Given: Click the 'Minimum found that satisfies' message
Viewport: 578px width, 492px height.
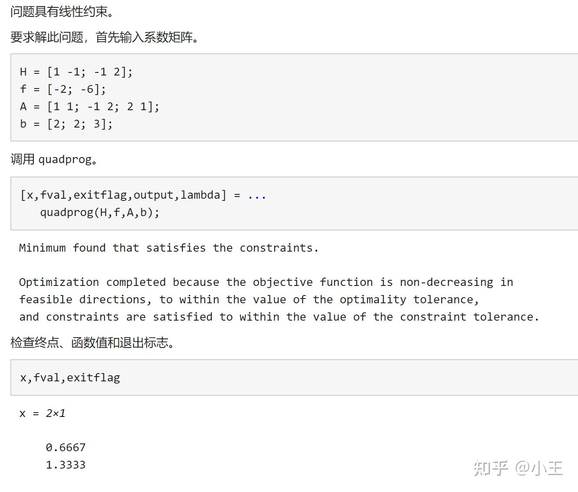Looking at the screenshot, I should (169, 248).
